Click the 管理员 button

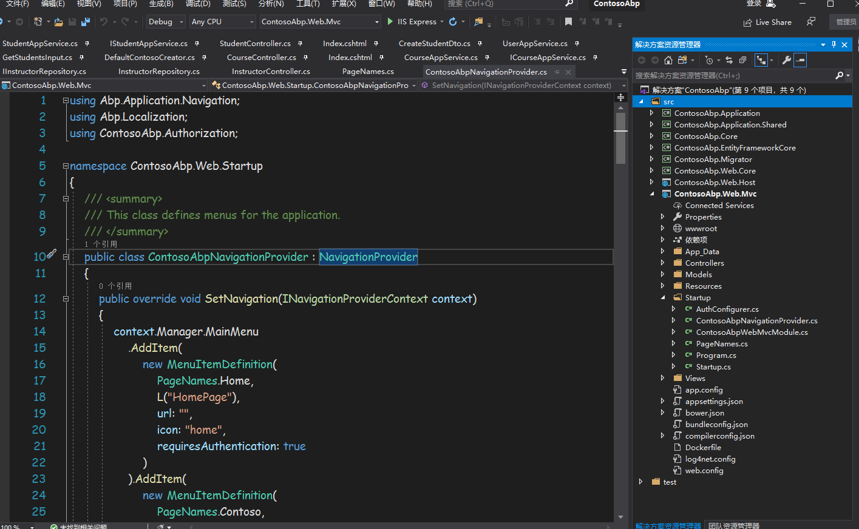pyautogui.click(x=846, y=22)
